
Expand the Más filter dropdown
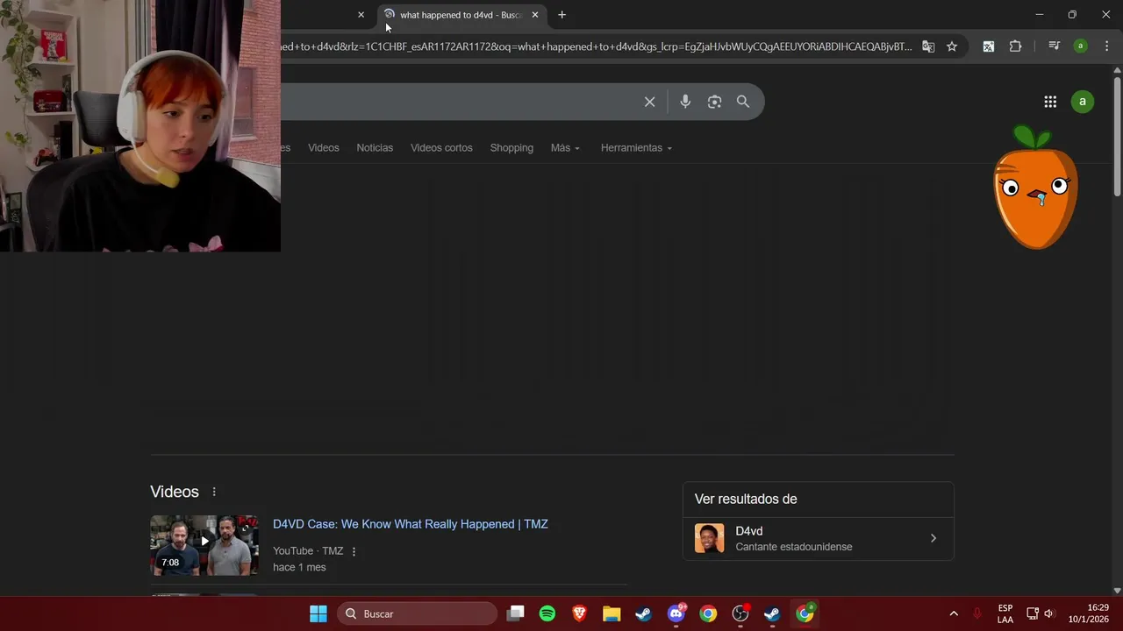565,148
